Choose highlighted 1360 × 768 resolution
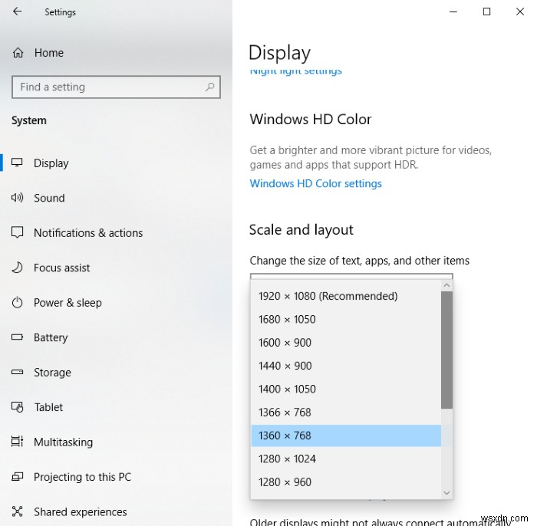 click(x=346, y=436)
